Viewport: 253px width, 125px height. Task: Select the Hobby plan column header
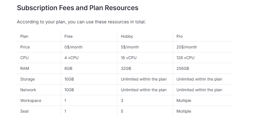[127, 36]
